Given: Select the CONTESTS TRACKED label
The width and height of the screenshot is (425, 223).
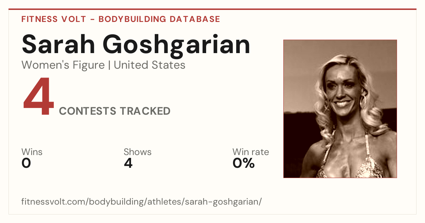Looking at the screenshot, I should point(115,111).
